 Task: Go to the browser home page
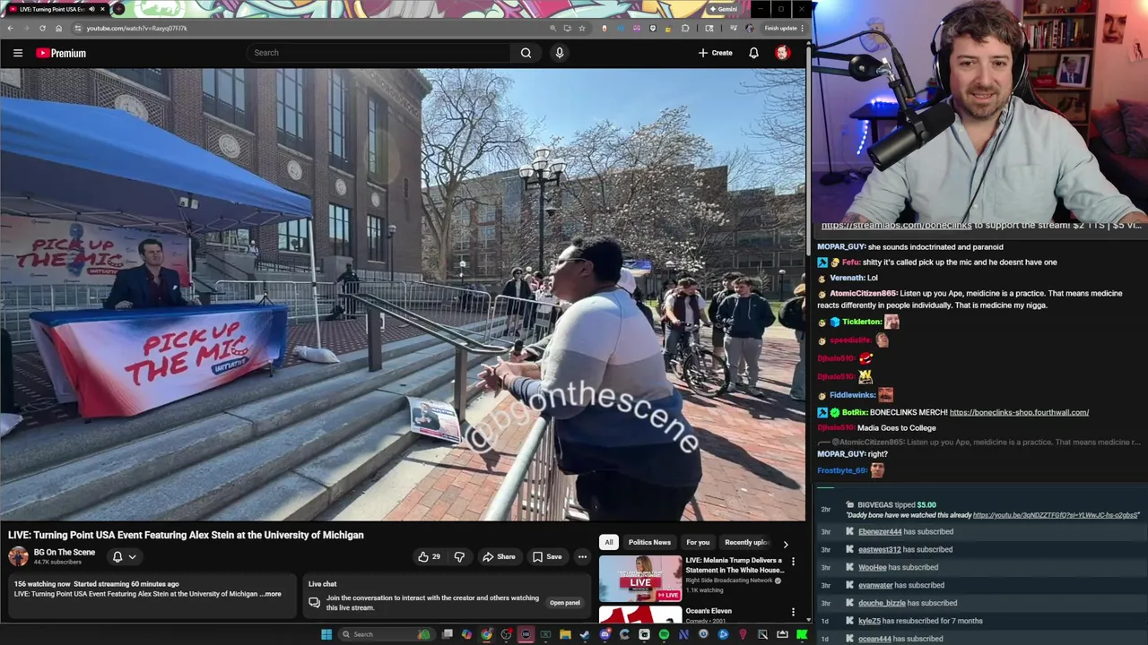coord(58,28)
